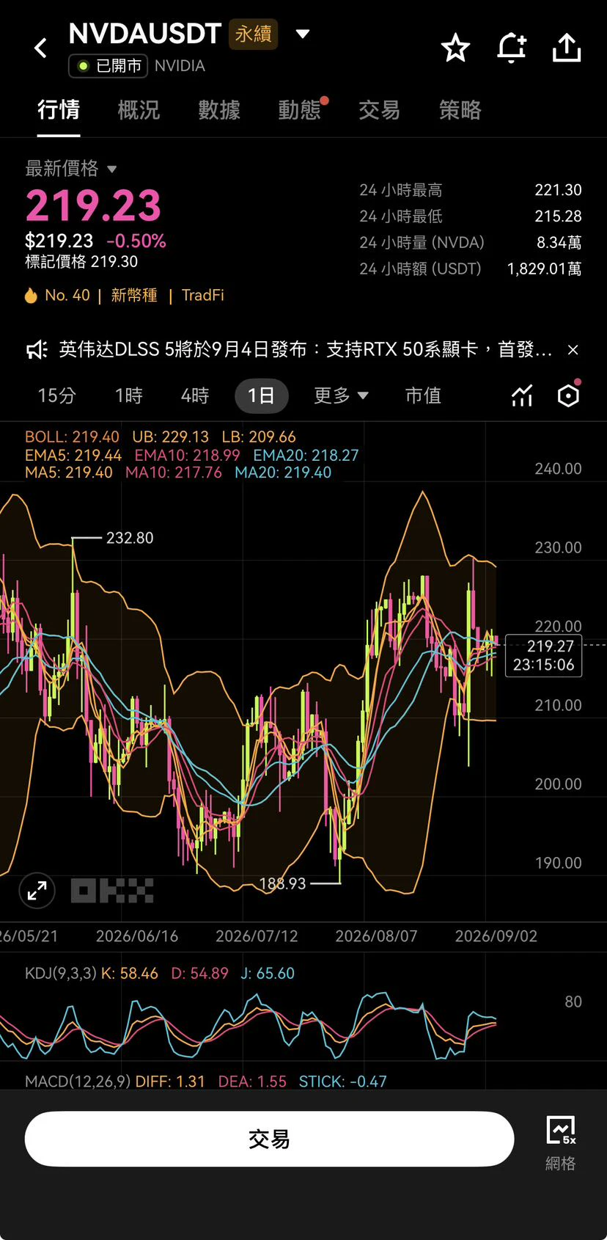Tap the 標記價格 219.30 text
Screen dimensions: 607x1240
(x=81, y=262)
